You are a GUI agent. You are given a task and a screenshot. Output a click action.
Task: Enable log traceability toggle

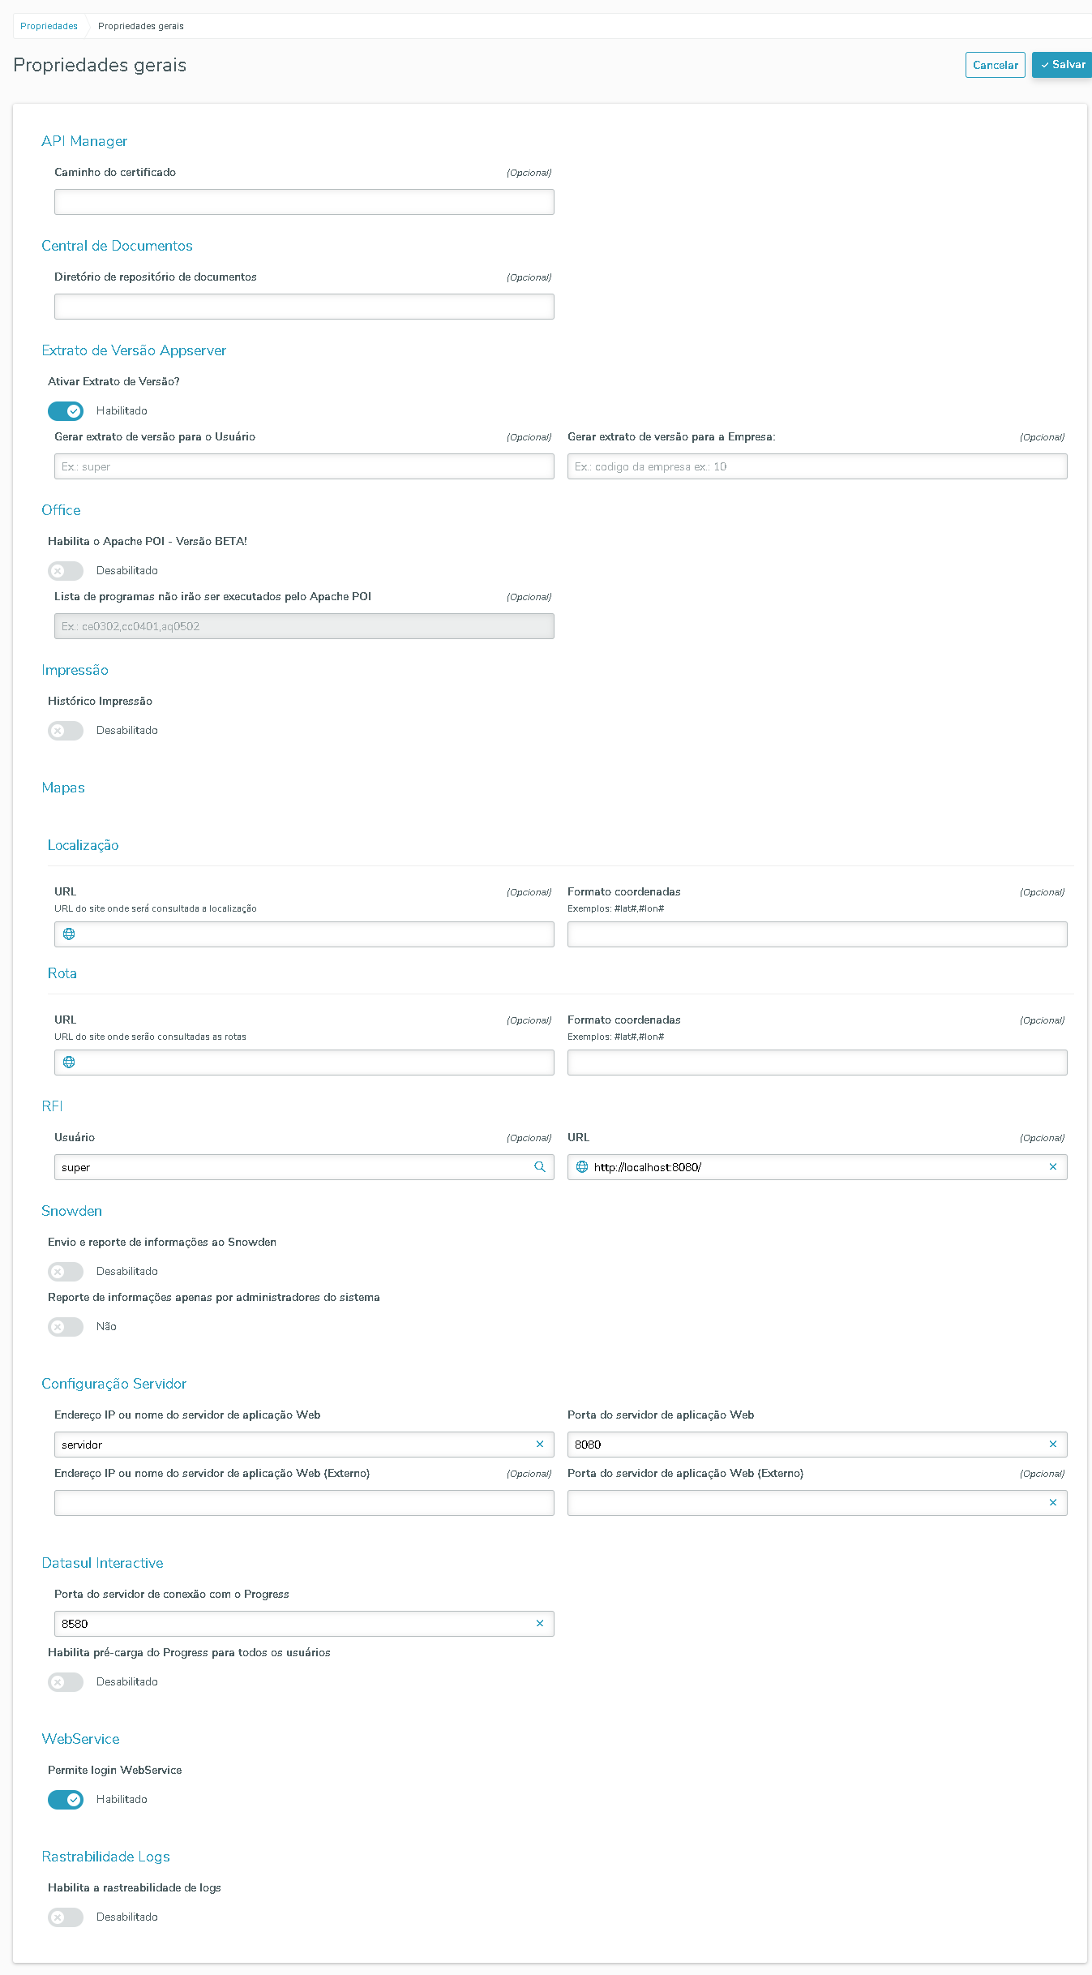(66, 1917)
